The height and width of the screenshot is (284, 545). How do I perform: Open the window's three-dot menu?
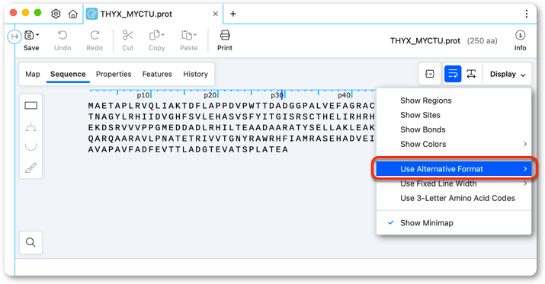[527, 14]
